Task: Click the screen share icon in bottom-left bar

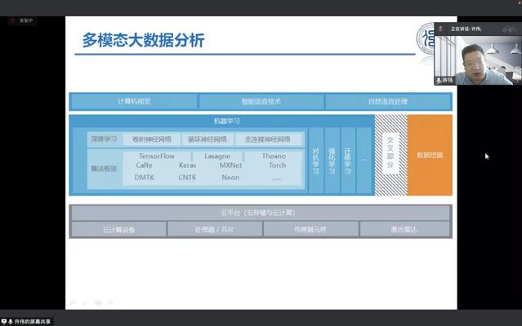Action: click(x=3, y=321)
